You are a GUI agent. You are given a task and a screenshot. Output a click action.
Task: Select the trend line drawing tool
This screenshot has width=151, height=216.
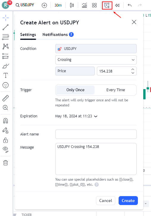(x=6, y=27)
